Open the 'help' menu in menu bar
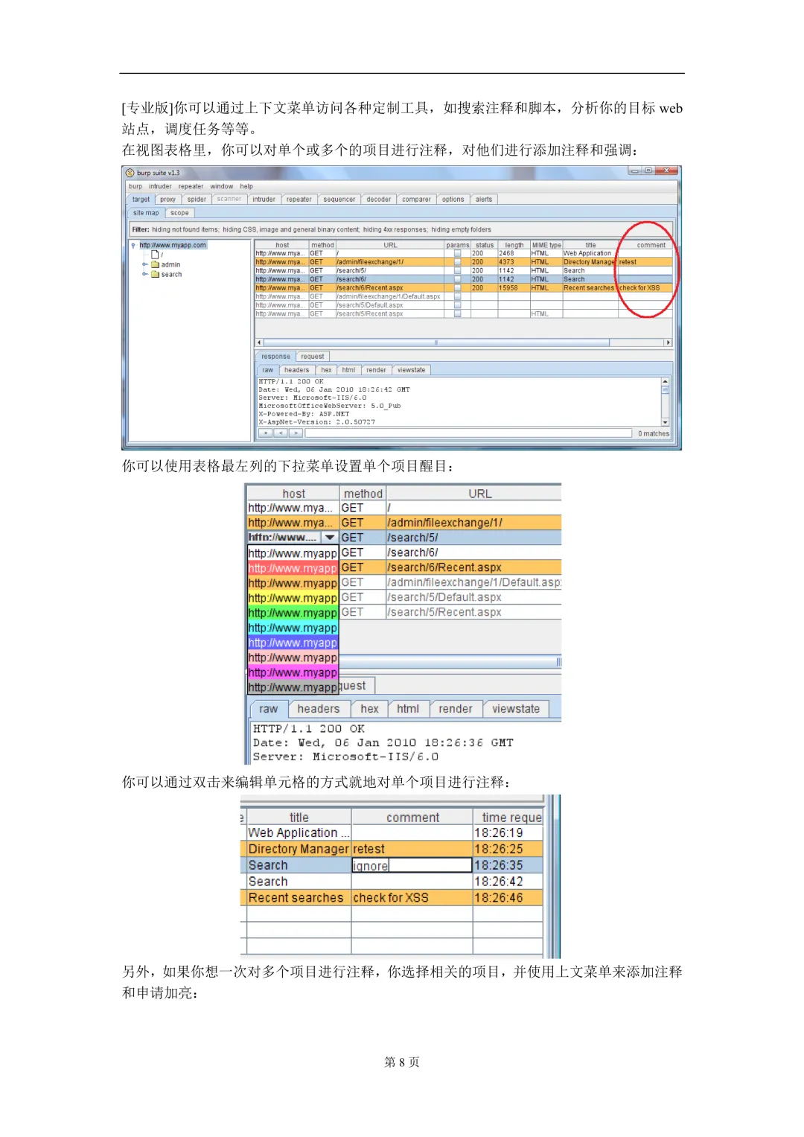 (246, 186)
